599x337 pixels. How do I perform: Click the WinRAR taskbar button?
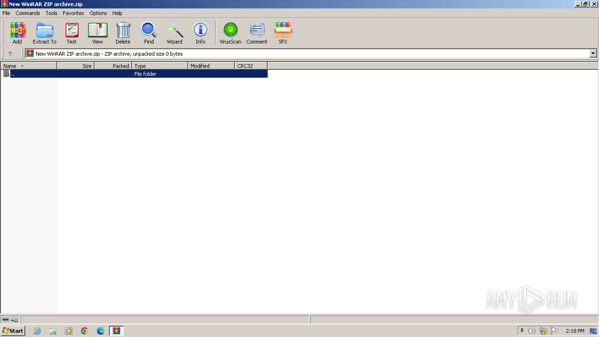coord(117,331)
